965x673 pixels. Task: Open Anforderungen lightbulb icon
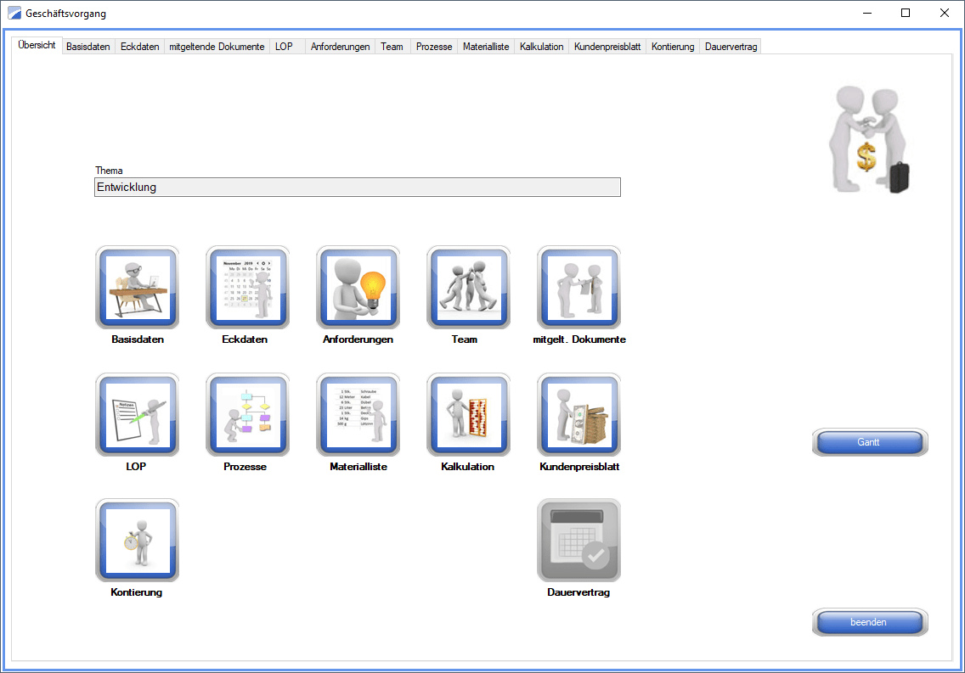click(x=358, y=288)
